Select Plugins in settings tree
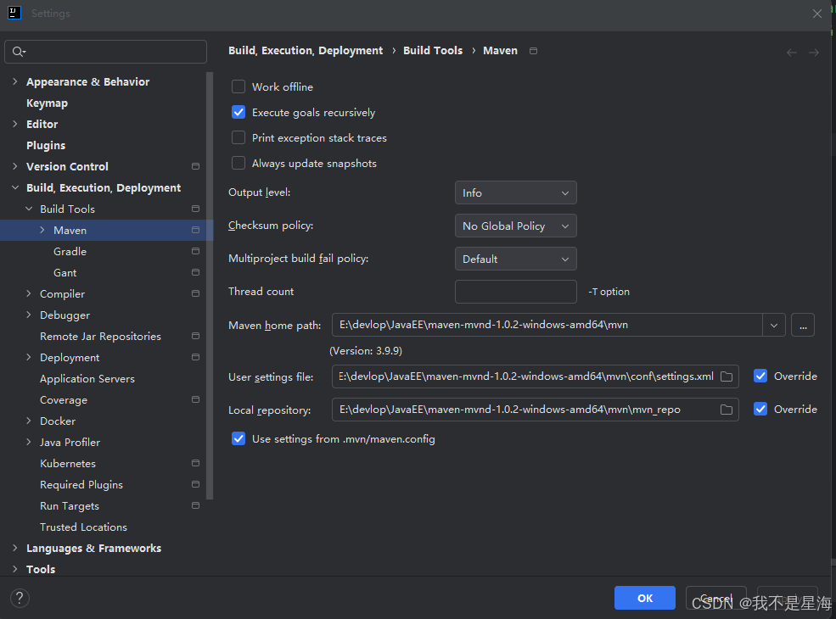Viewport: 836px width, 619px height. click(x=46, y=146)
